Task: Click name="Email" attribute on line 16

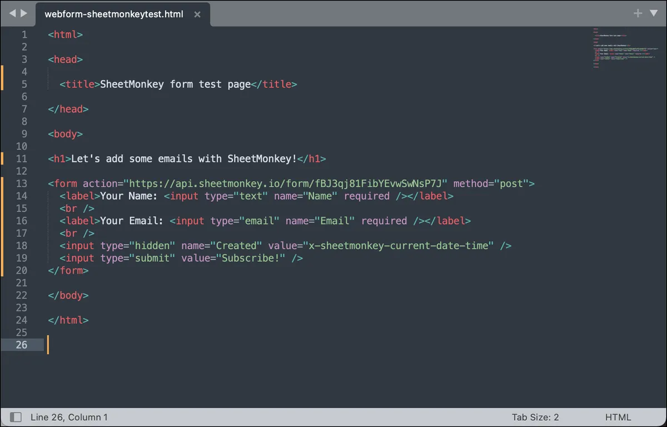Action: pos(320,221)
